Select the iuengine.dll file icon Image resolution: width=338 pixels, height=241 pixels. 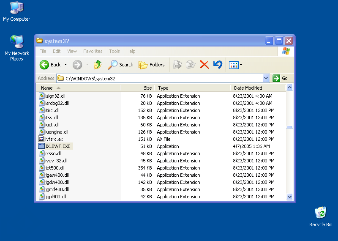tap(41, 131)
